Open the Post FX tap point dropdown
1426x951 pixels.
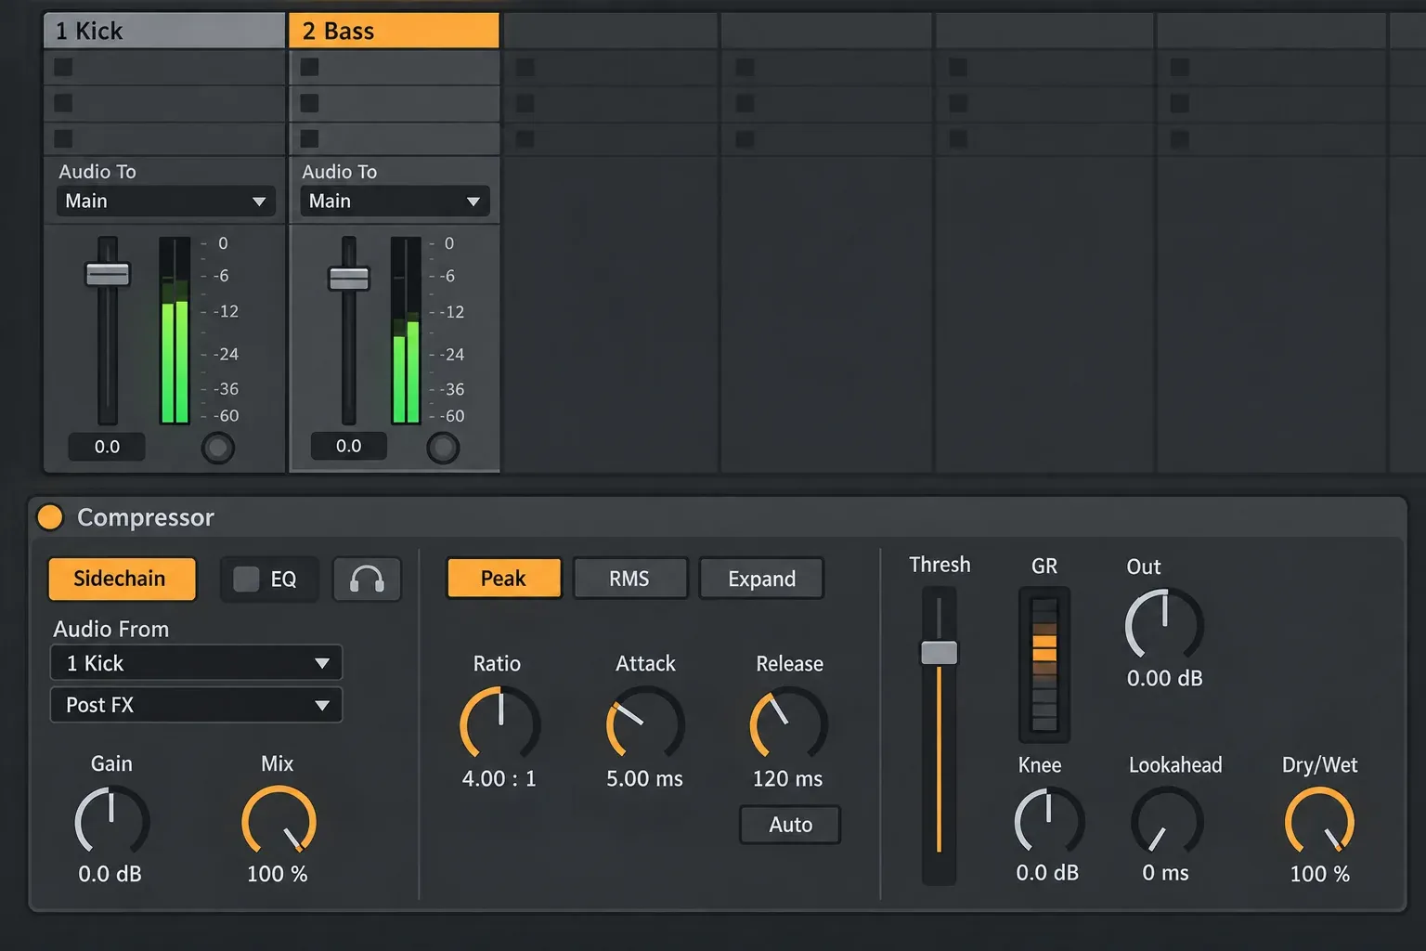click(196, 705)
